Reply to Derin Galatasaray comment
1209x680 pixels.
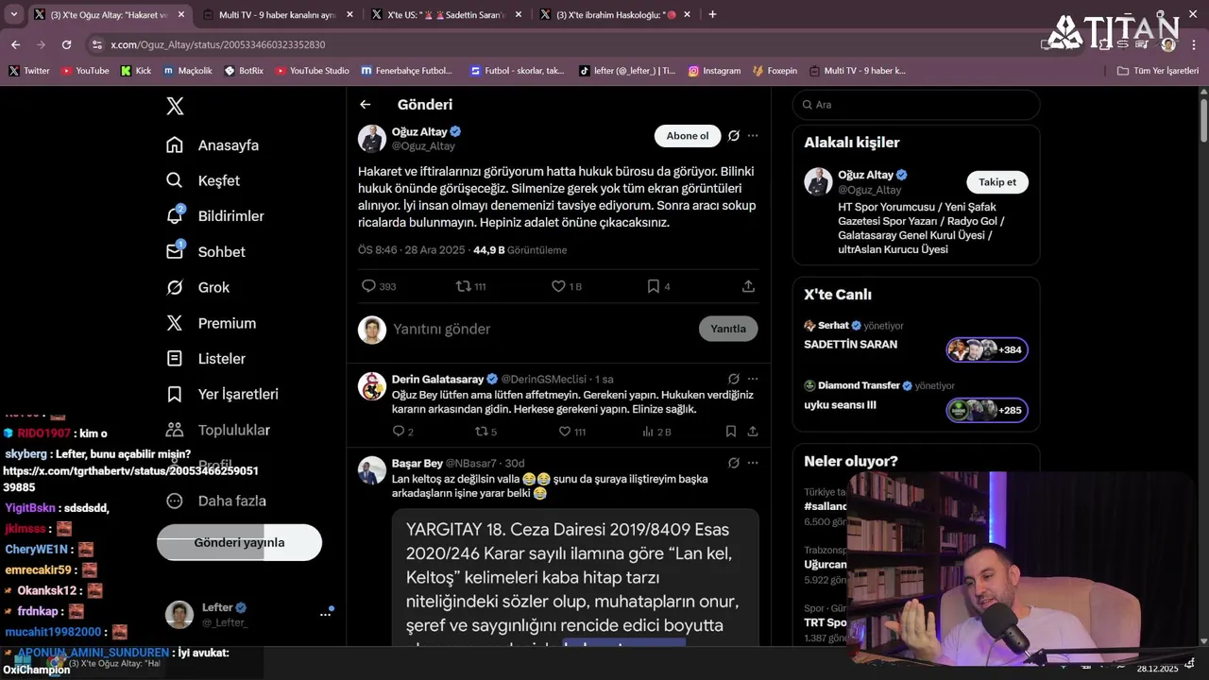pyautogui.click(x=402, y=432)
